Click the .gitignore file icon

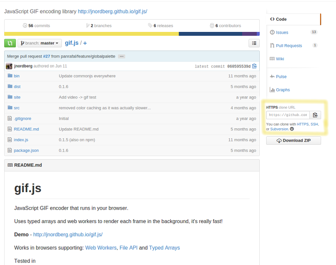click(10, 118)
